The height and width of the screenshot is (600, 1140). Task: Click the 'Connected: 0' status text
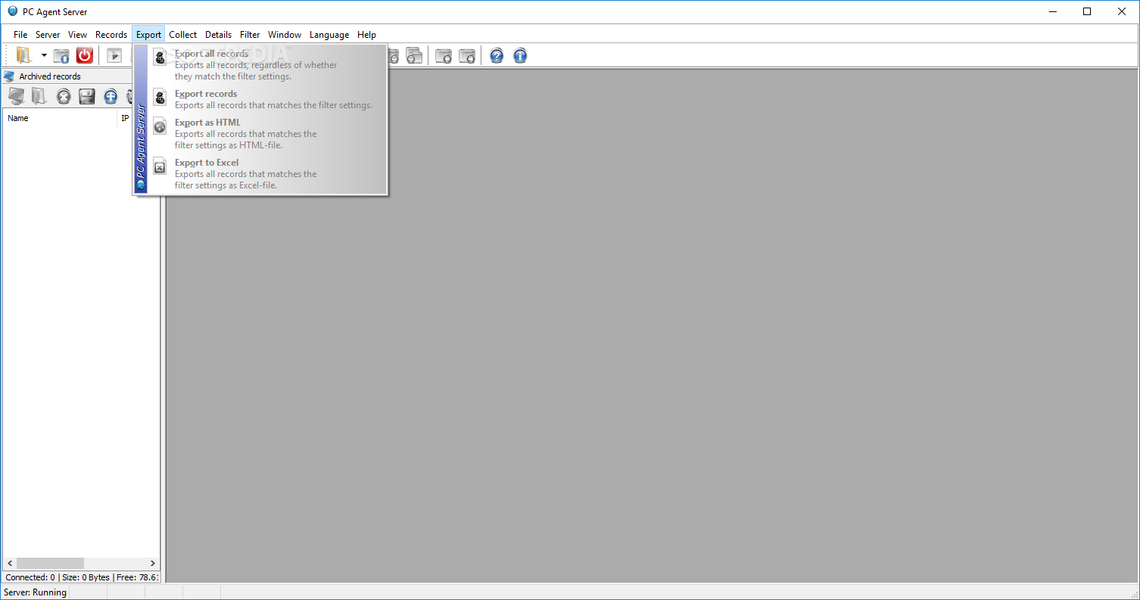[x=30, y=577]
